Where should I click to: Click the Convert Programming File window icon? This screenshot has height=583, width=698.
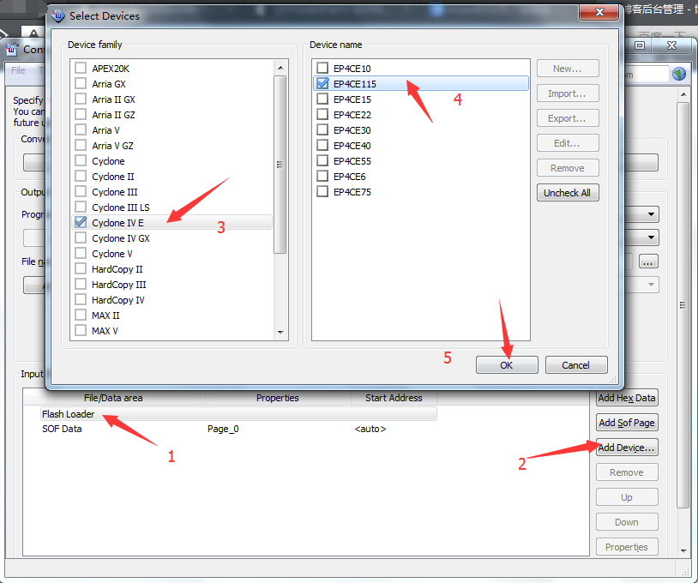(12, 49)
